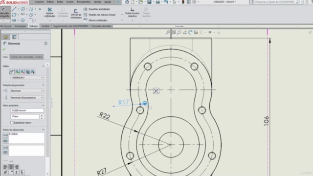Click Padrão de esboço linear button

(x=99, y=15)
